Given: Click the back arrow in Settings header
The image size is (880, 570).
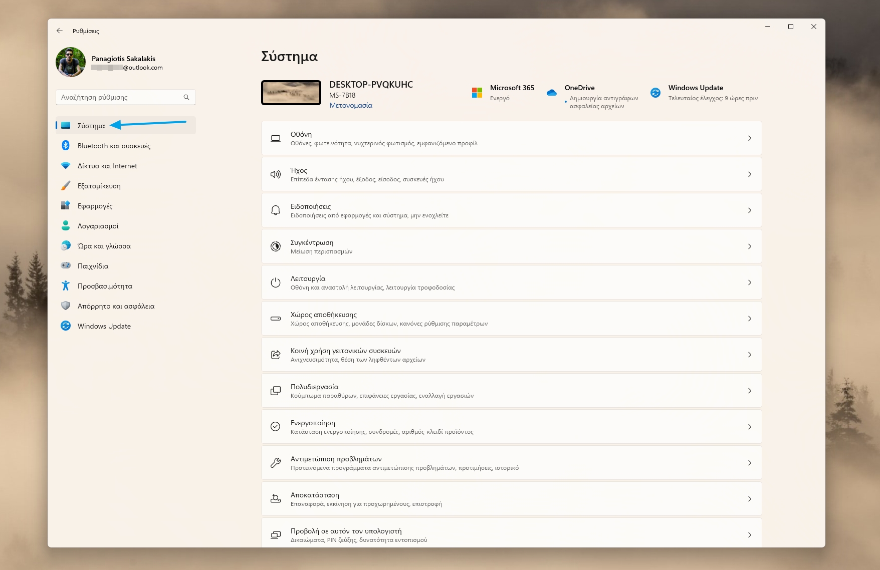Looking at the screenshot, I should point(60,31).
